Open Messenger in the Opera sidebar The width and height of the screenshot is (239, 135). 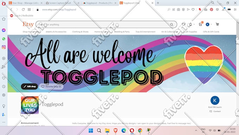[4, 30]
